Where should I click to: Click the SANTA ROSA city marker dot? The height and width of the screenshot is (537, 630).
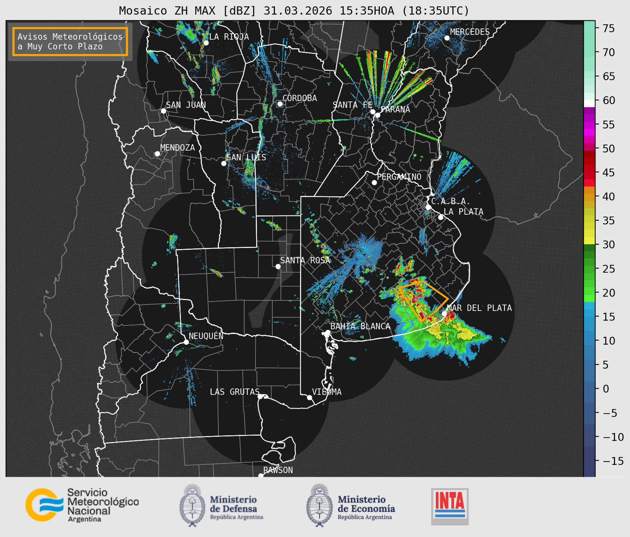[x=278, y=266]
